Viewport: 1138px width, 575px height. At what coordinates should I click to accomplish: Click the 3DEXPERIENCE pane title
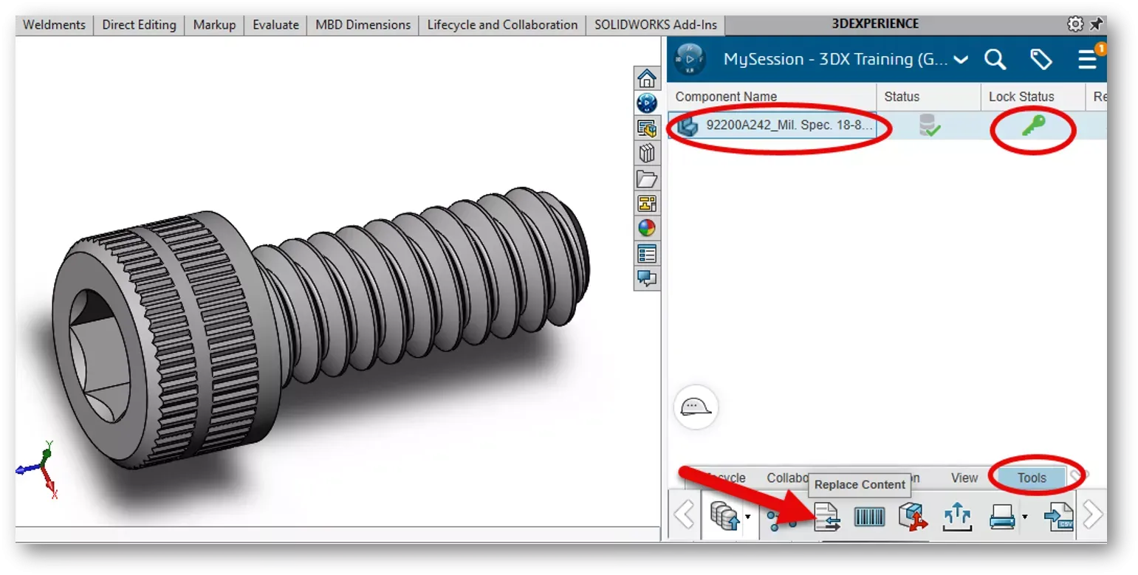[x=875, y=24]
